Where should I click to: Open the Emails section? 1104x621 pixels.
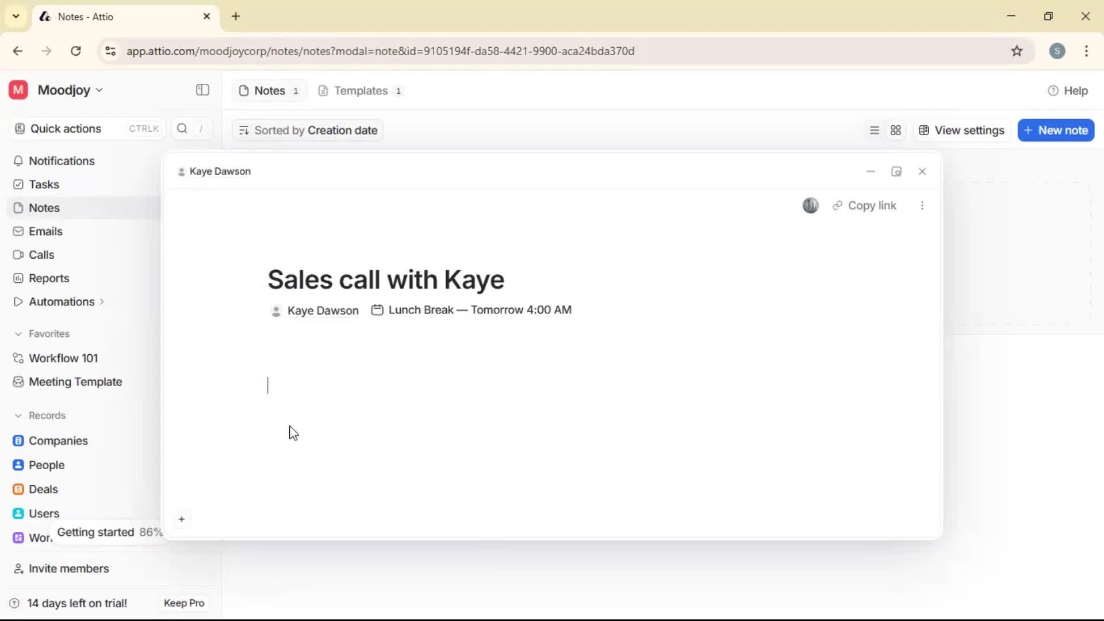tap(45, 231)
